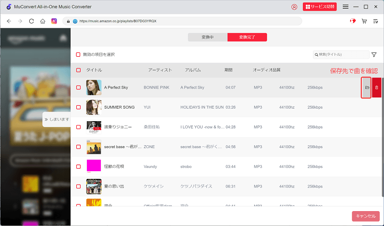
Task: Check the 夏の思い出 row checkbox
Action: [x=78, y=186]
